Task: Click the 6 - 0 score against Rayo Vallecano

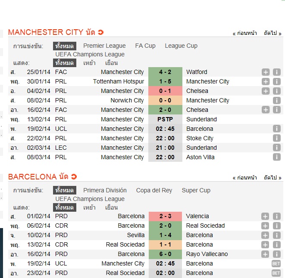Action: [x=165, y=254]
